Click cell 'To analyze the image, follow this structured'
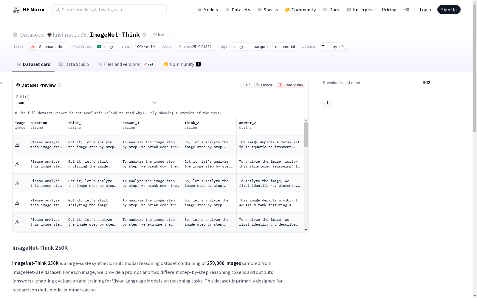The height and width of the screenshot is (298, 477). 270,164
